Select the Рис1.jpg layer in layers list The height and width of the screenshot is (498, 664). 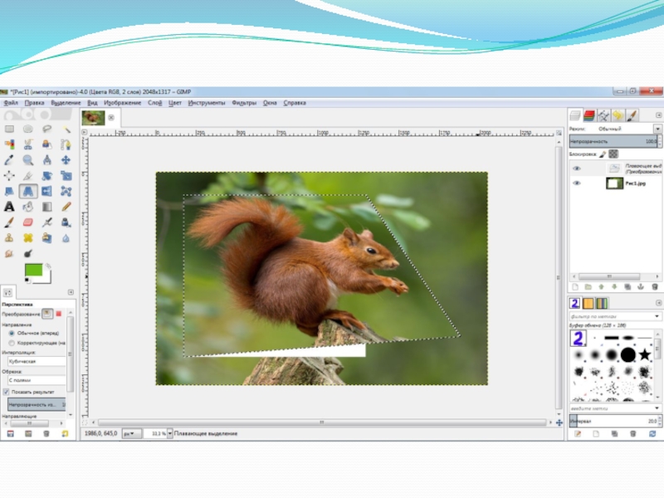coord(636,183)
